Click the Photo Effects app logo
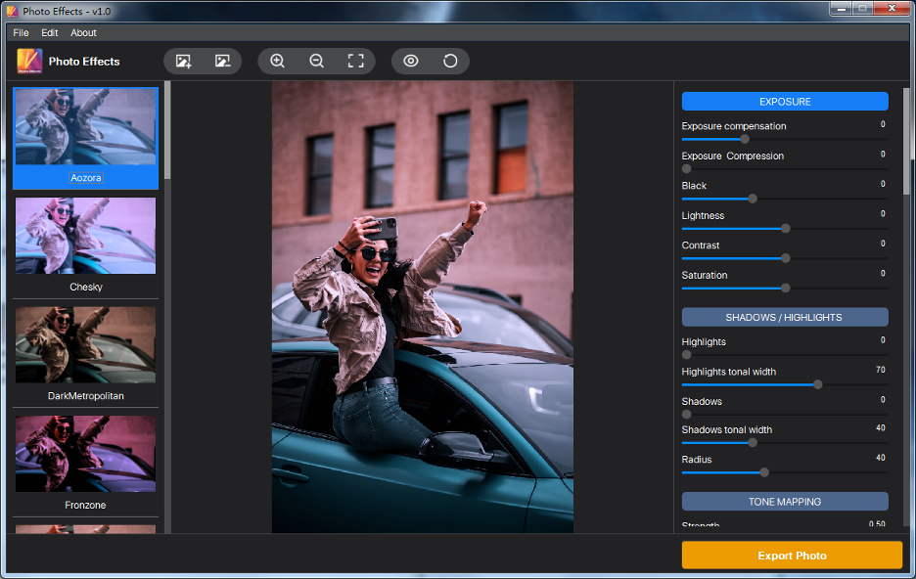The width and height of the screenshot is (916, 579). click(x=29, y=61)
